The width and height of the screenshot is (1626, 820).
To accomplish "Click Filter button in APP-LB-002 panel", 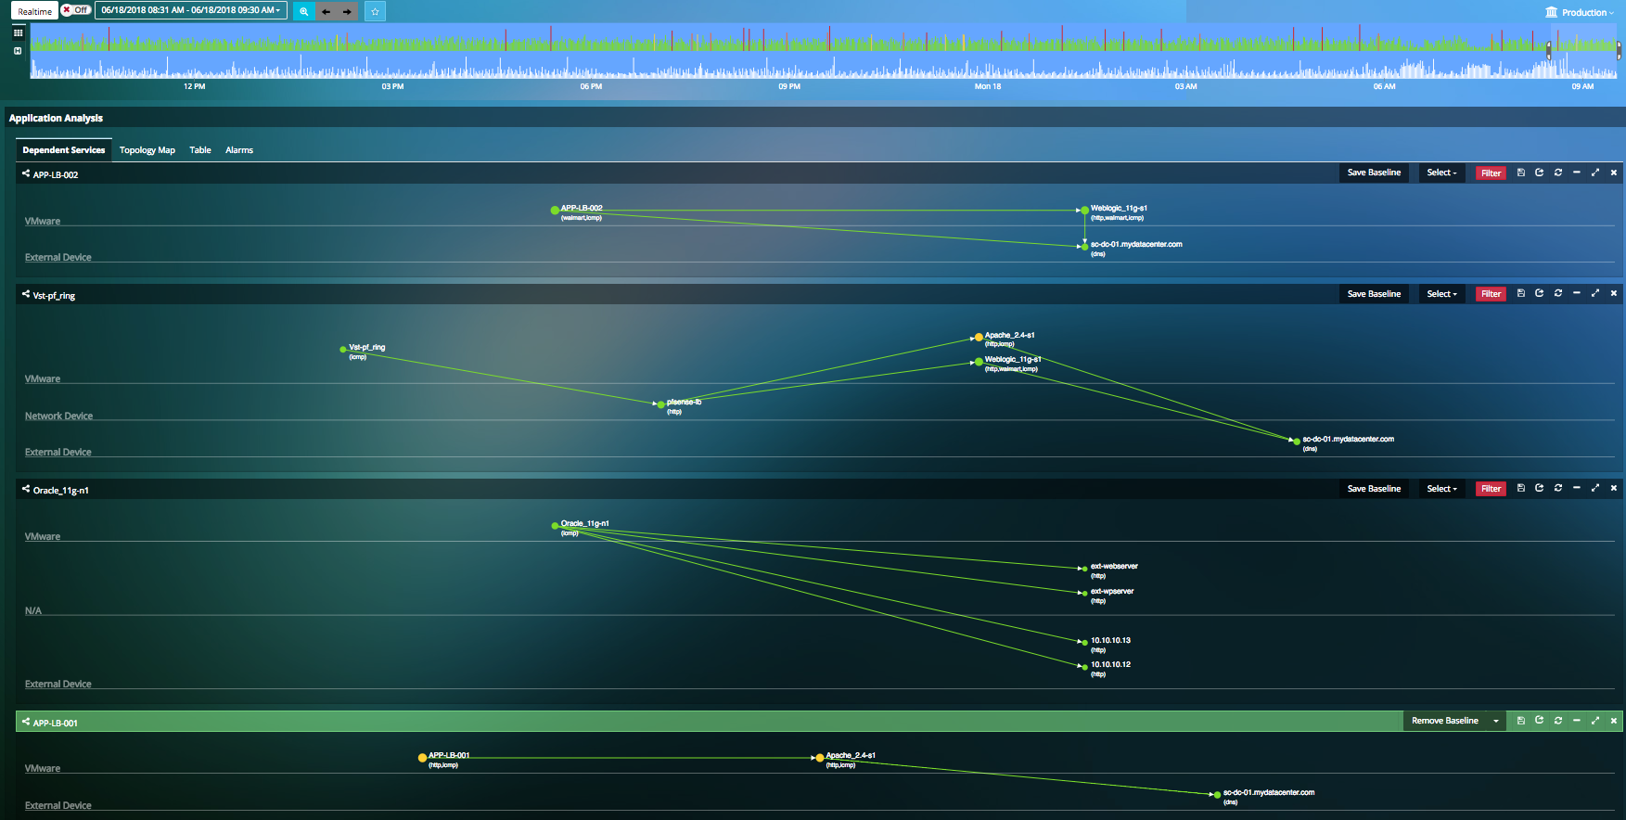I will [x=1491, y=173].
